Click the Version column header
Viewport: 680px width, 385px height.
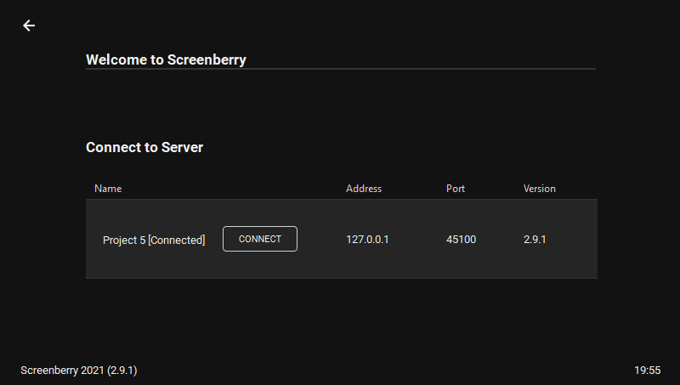[x=540, y=189]
